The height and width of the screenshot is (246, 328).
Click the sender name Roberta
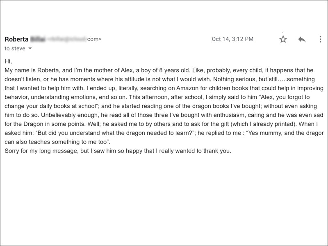click(x=16, y=39)
